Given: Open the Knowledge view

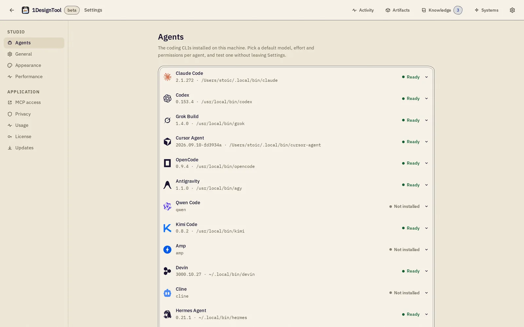Looking at the screenshot, I should click(x=442, y=10).
